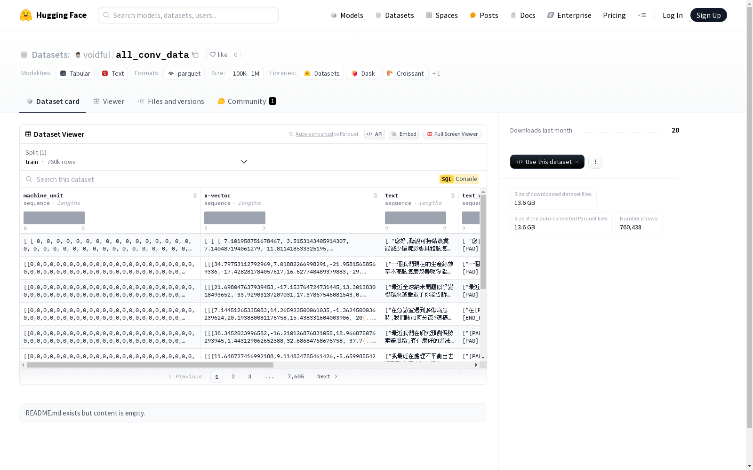Click the voidful user avatar
The height and width of the screenshot is (470, 753).
[x=78, y=55]
